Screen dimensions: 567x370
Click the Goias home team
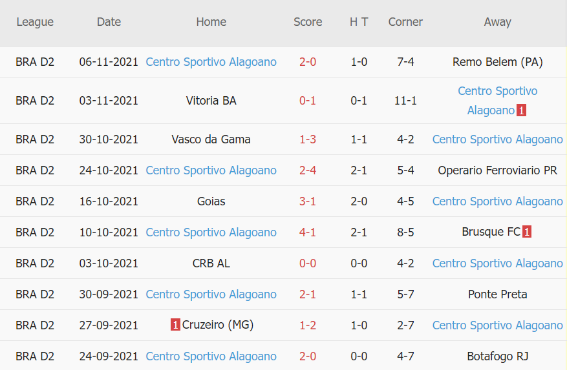point(211,201)
